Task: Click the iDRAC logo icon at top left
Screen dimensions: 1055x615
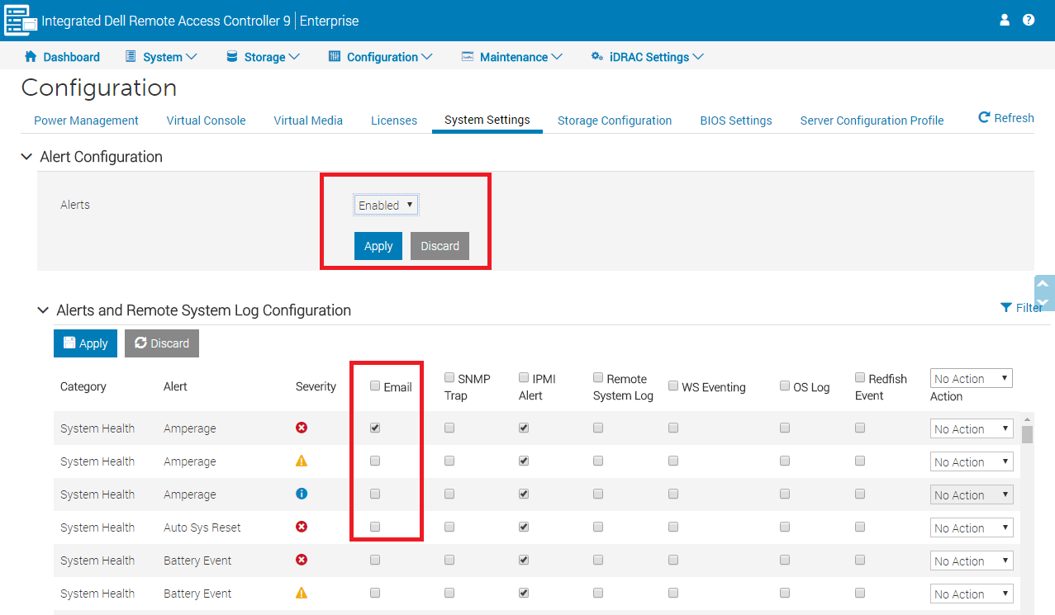Action: [x=21, y=21]
